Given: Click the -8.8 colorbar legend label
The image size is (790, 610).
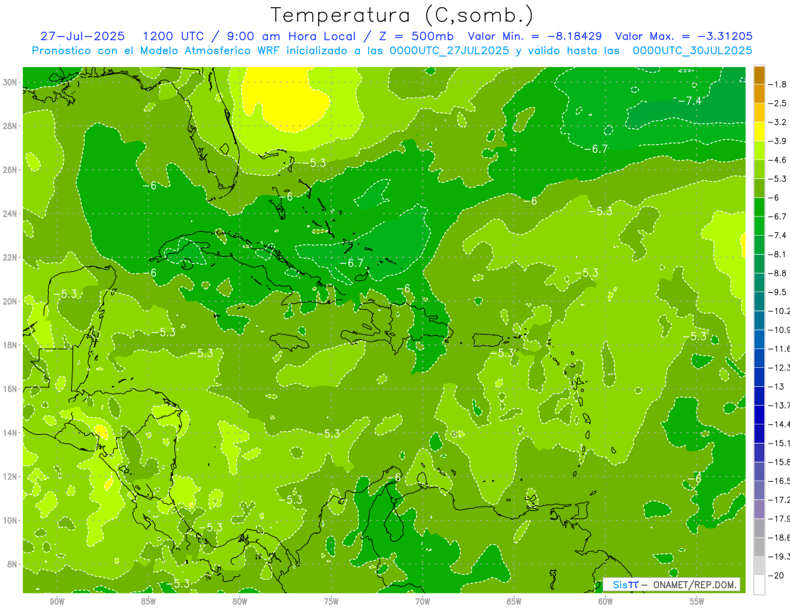Looking at the screenshot, I should tap(778, 273).
